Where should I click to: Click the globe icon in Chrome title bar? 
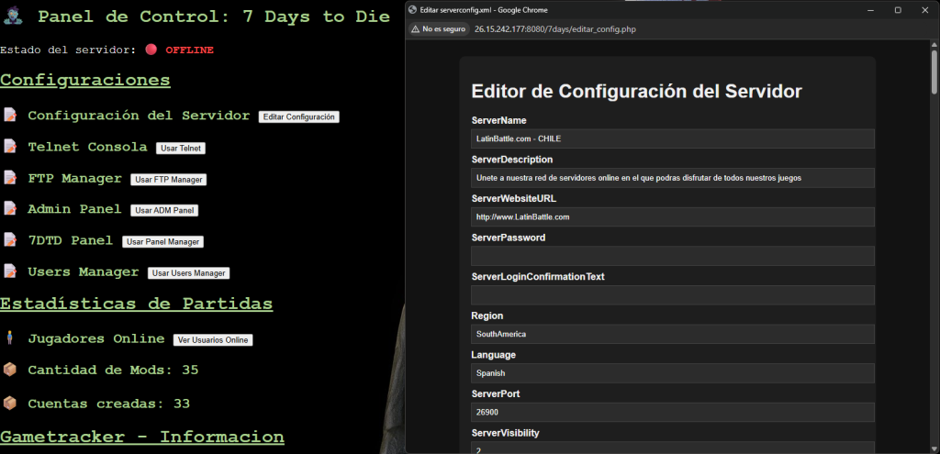tap(412, 9)
